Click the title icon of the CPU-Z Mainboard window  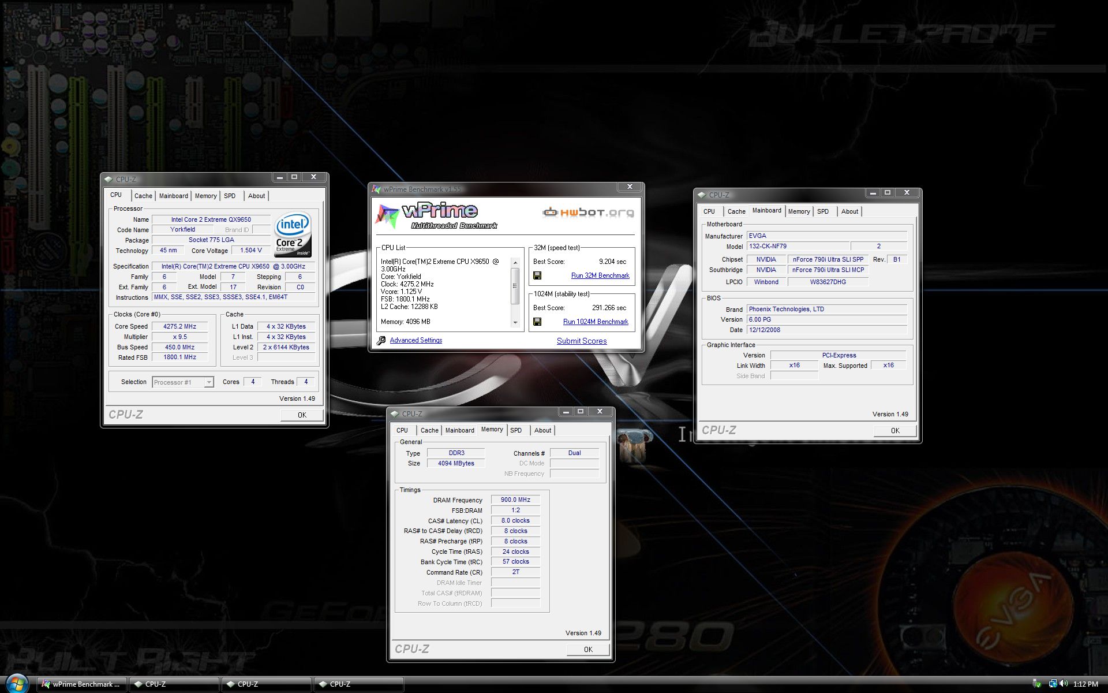(x=702, y=195)
